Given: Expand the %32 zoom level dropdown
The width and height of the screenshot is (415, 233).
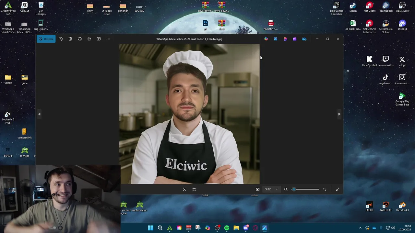Looking at the screenshot, I should [x=271, y=189].
